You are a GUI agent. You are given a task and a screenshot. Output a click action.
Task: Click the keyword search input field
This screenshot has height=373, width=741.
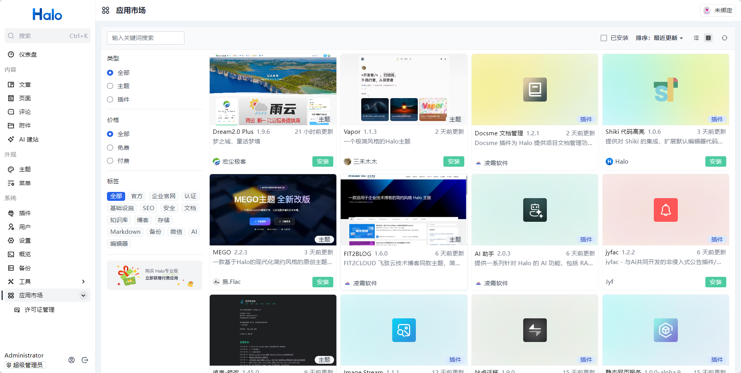146,38
